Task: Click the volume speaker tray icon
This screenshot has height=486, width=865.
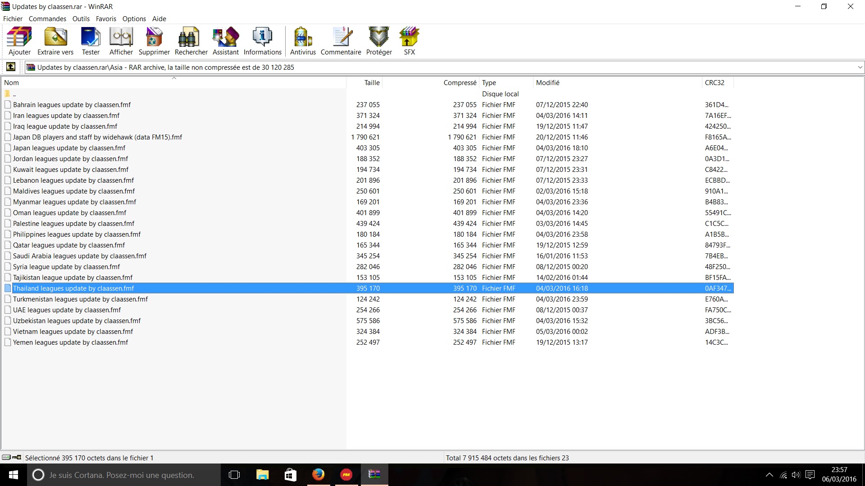Action: tap(796, 475)
